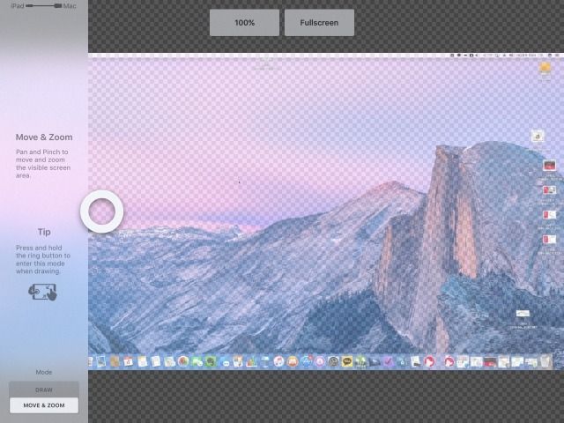This screenshot has width=564, height=423.
Task: Click the Fullscreen button
Action: (x=319, y=23)
